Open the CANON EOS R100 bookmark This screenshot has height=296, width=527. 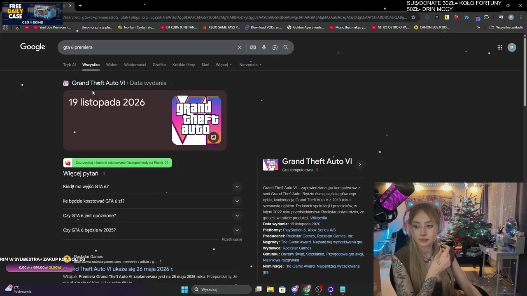tap(431, 28)
